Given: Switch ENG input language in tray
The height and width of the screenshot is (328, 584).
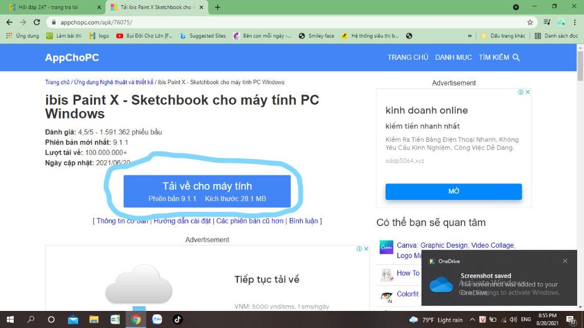Looking at the screenshot, I should click(526, 319).
